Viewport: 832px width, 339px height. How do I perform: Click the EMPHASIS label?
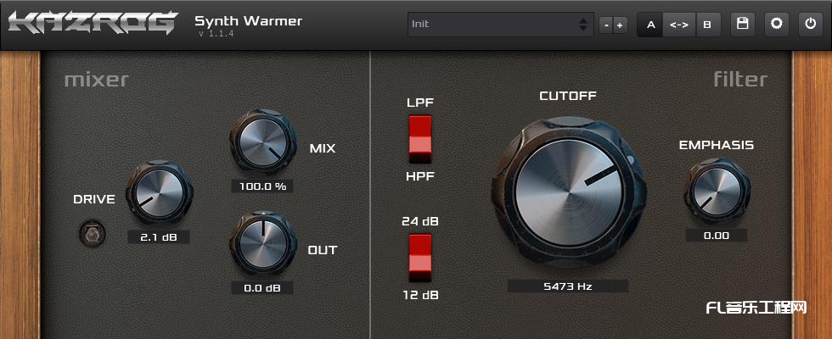tap(717, 145)
